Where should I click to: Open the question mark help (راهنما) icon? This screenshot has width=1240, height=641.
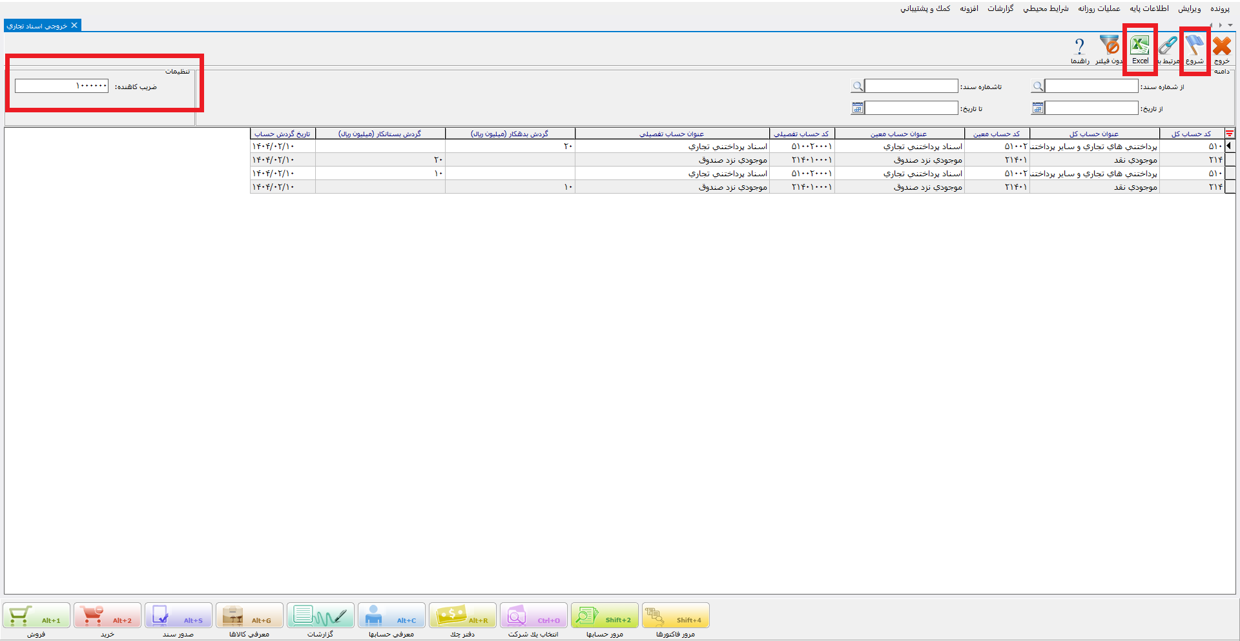point(1079,46)
